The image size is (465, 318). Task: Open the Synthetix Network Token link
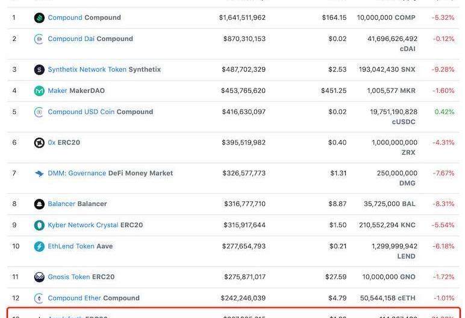pyautogui.click(x=87, y=69)
